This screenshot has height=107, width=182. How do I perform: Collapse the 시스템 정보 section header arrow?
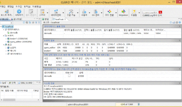[180, 83]
